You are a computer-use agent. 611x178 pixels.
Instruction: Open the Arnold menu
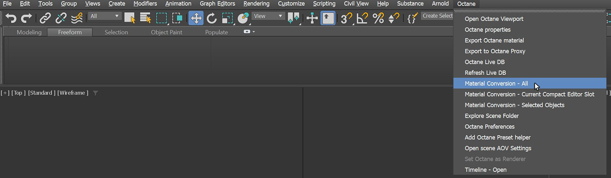point(440,4)
